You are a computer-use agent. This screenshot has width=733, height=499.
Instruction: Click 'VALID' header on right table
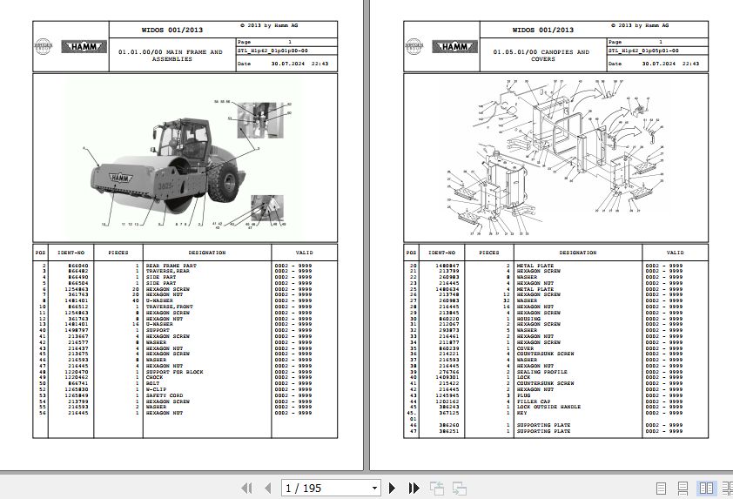point(675,253)
